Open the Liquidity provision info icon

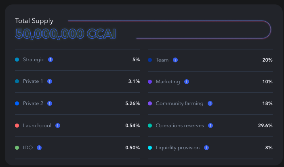206,148
